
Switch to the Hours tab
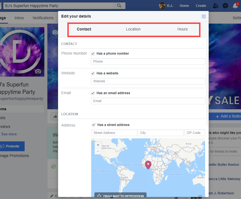point(182,29)
